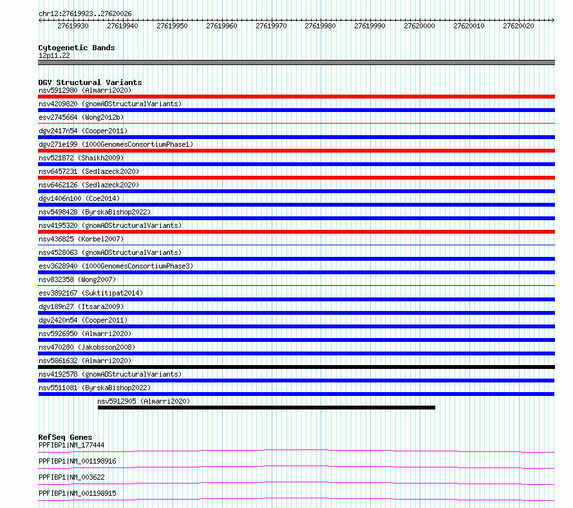Viewport: 573px width, 508px height.
Task: Click the esv3892167 (Suktitipat2014) label
Action: (91, 293)
